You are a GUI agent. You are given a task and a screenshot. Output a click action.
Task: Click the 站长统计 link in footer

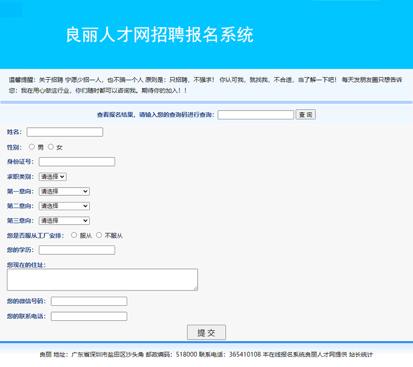click(x=361, y=354)
